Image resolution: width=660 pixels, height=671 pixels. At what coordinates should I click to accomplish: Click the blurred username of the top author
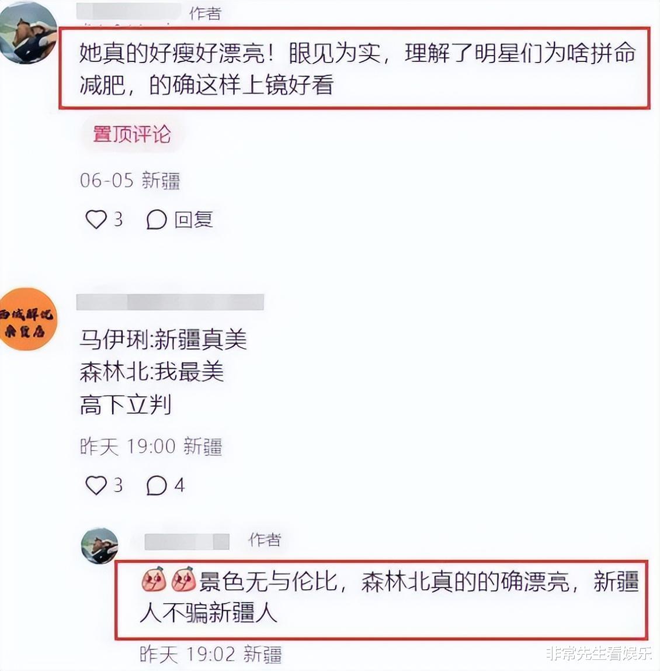(128, 12)
